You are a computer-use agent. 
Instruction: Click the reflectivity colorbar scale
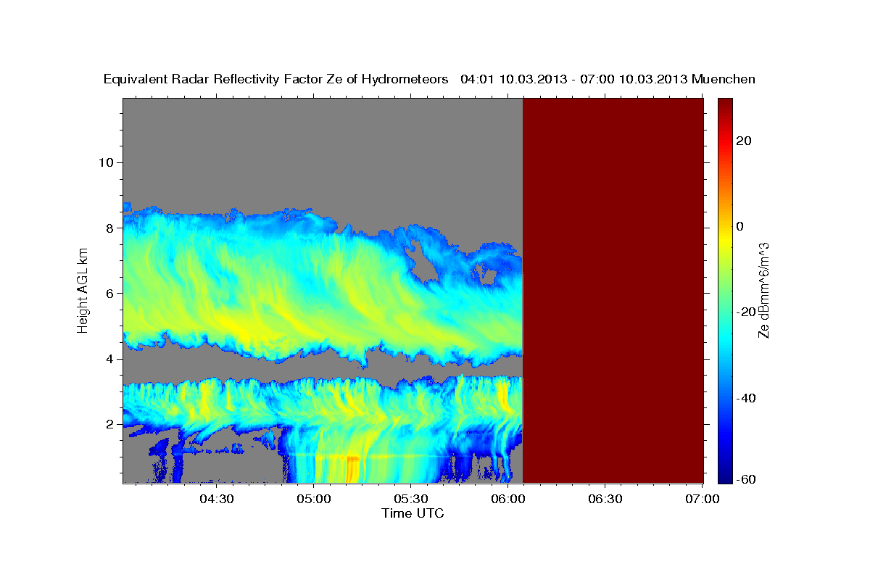pos(724,290)
